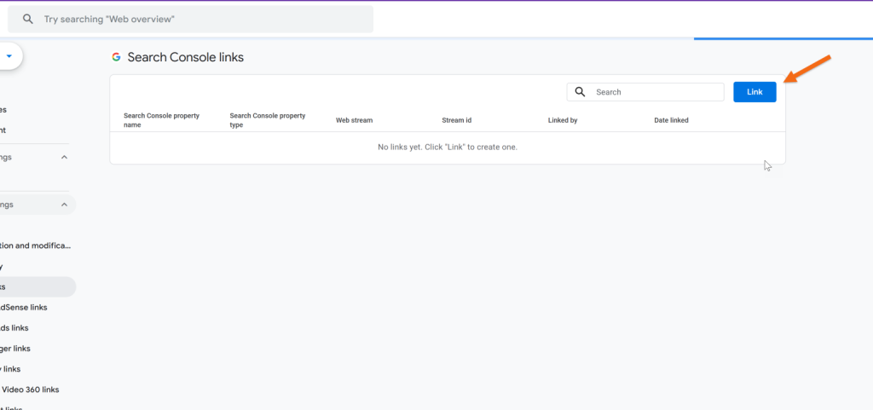Viewport: 873px width, 410px height.
Task: Click the Search Console property name column header
Action: point(161,120)
